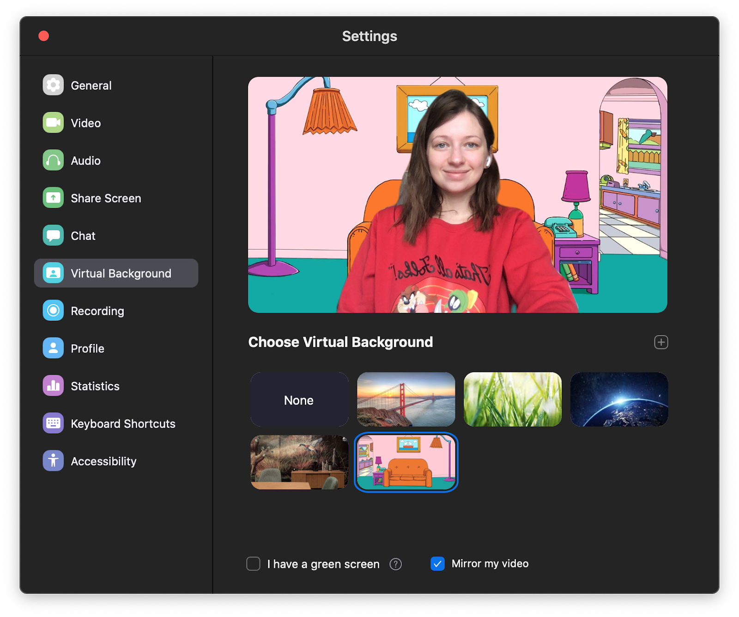The height and width of the screenshot is (617, 739).
Task: Add a new virtual background image
Action: 661,342
